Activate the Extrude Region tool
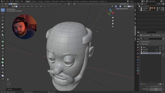This screenshot has height=93, width=165. tap(3, 42)
